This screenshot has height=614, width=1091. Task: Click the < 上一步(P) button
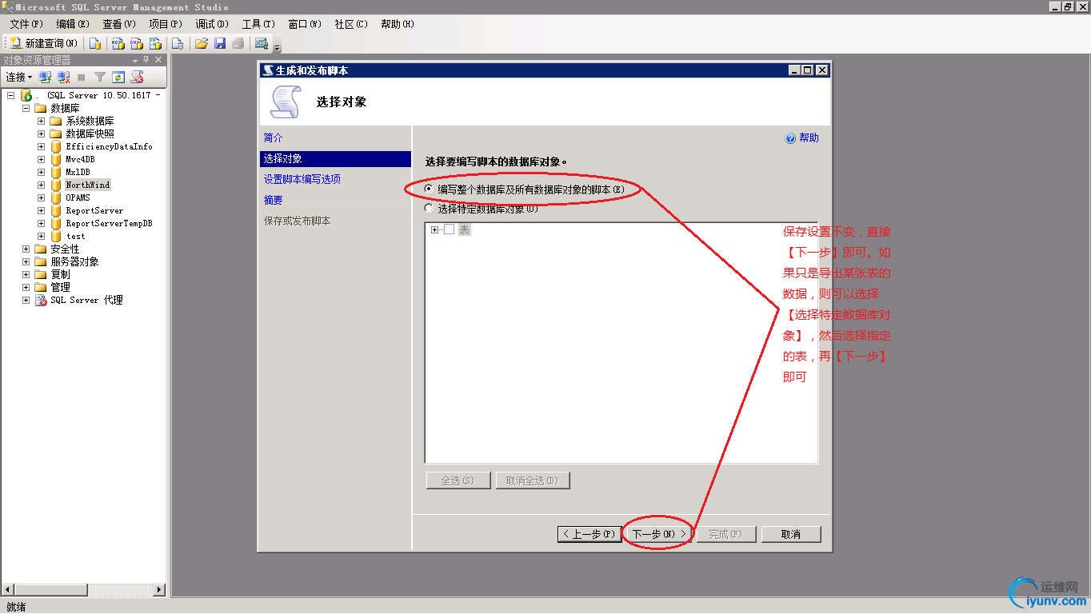point(589,534)
